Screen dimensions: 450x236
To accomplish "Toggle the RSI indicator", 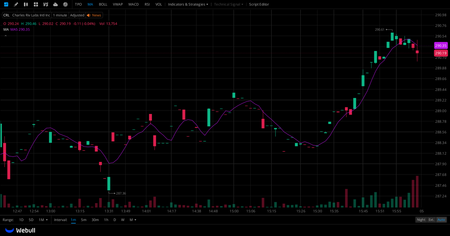I will tap(147, 4).
